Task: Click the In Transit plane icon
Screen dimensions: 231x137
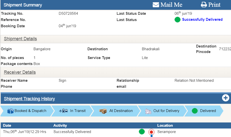Action: pos(63,111)
